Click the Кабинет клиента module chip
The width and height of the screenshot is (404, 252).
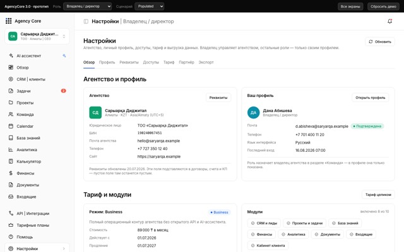tap(268, 246)
